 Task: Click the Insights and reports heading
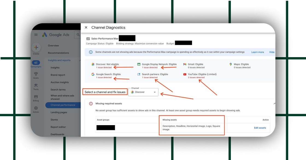tap(59, 60)
